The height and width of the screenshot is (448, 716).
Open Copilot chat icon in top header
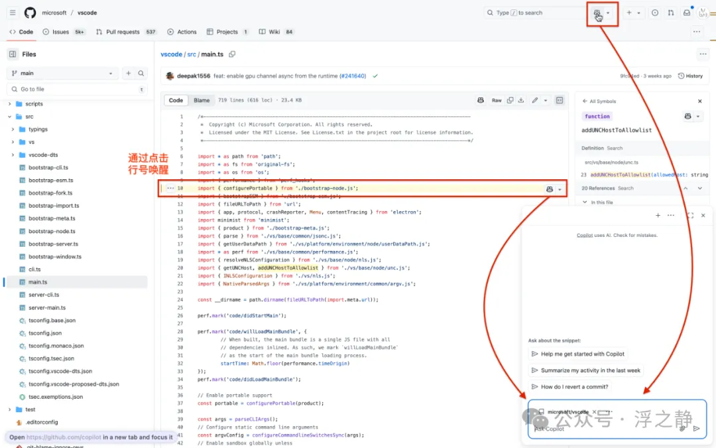[x=597, y=13]
